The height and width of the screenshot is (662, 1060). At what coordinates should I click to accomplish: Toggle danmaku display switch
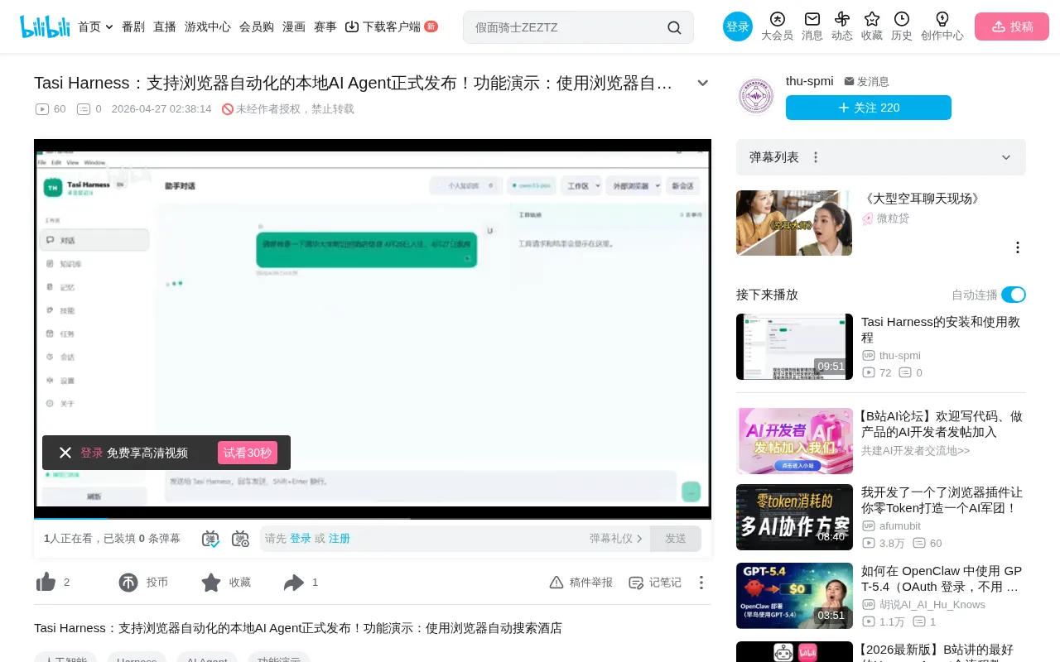210,539
